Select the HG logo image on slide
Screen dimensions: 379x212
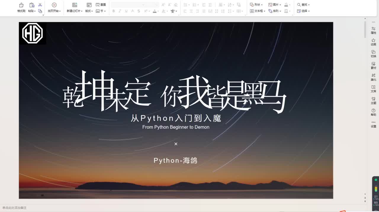[33, 33]
